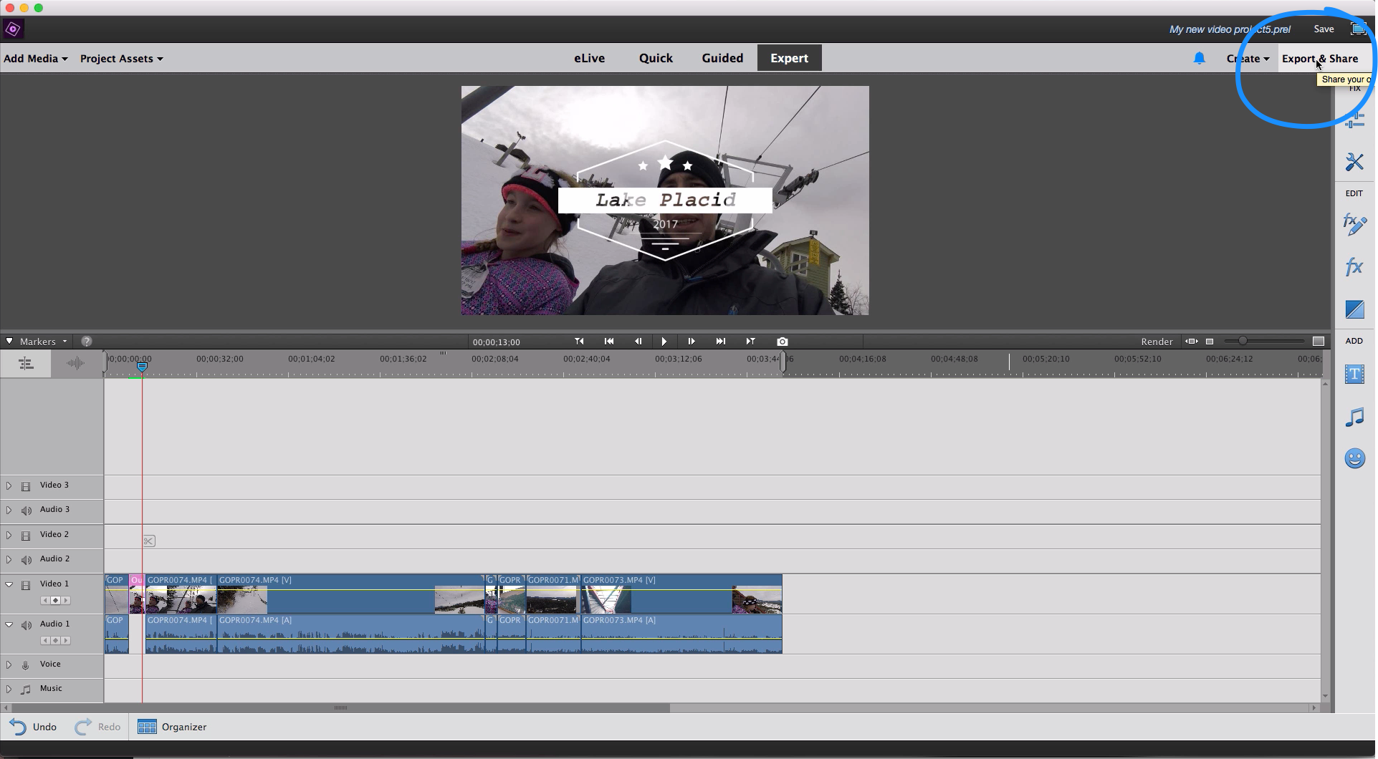Screen dimensions: 1378x759
Task: Expand the Video 3 track
Action: [9, 485]
